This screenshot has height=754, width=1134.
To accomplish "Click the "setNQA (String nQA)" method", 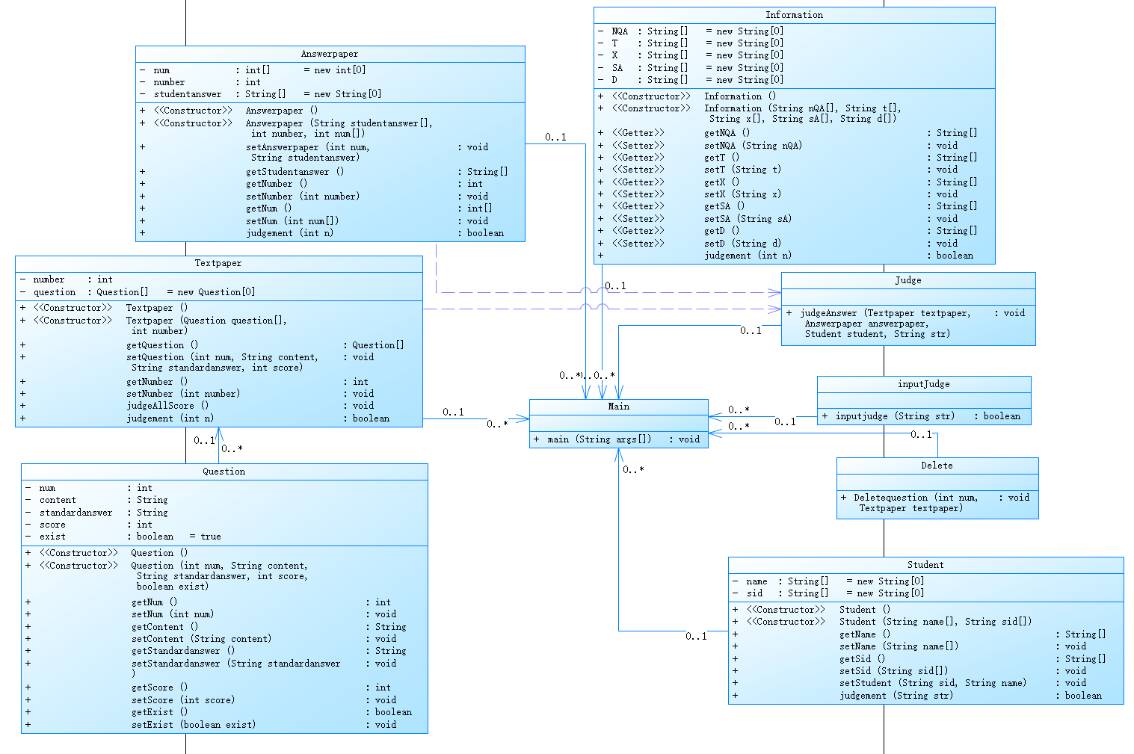I will coord(753,146).
